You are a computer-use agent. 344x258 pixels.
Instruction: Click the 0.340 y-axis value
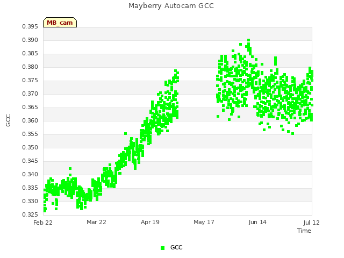click(x=30, y=174)
